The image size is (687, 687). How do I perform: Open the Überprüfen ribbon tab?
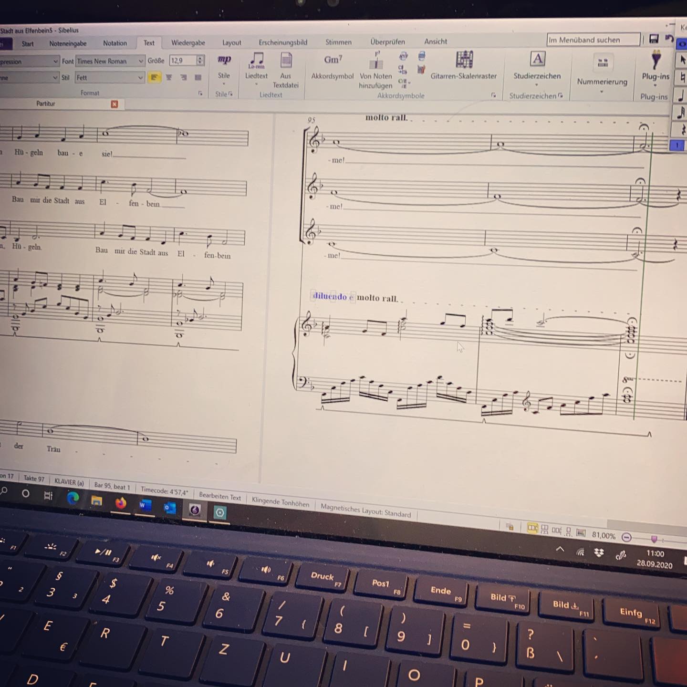pos(388,42)
